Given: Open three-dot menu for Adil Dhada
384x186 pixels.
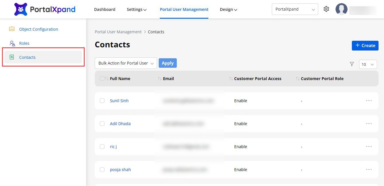Looking at the screenshot, I should tap(369, 124).
